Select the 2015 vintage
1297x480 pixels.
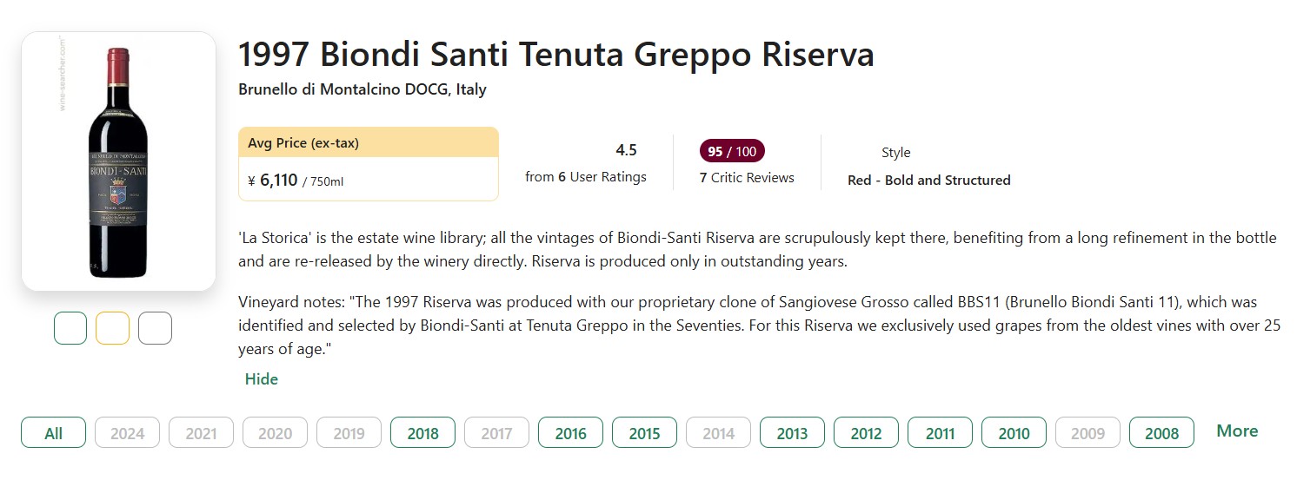[x=644, y=433]
